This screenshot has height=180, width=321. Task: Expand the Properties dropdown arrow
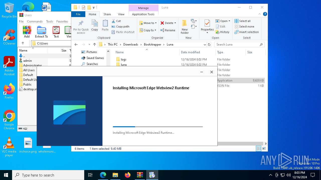[x=207, y=33]
